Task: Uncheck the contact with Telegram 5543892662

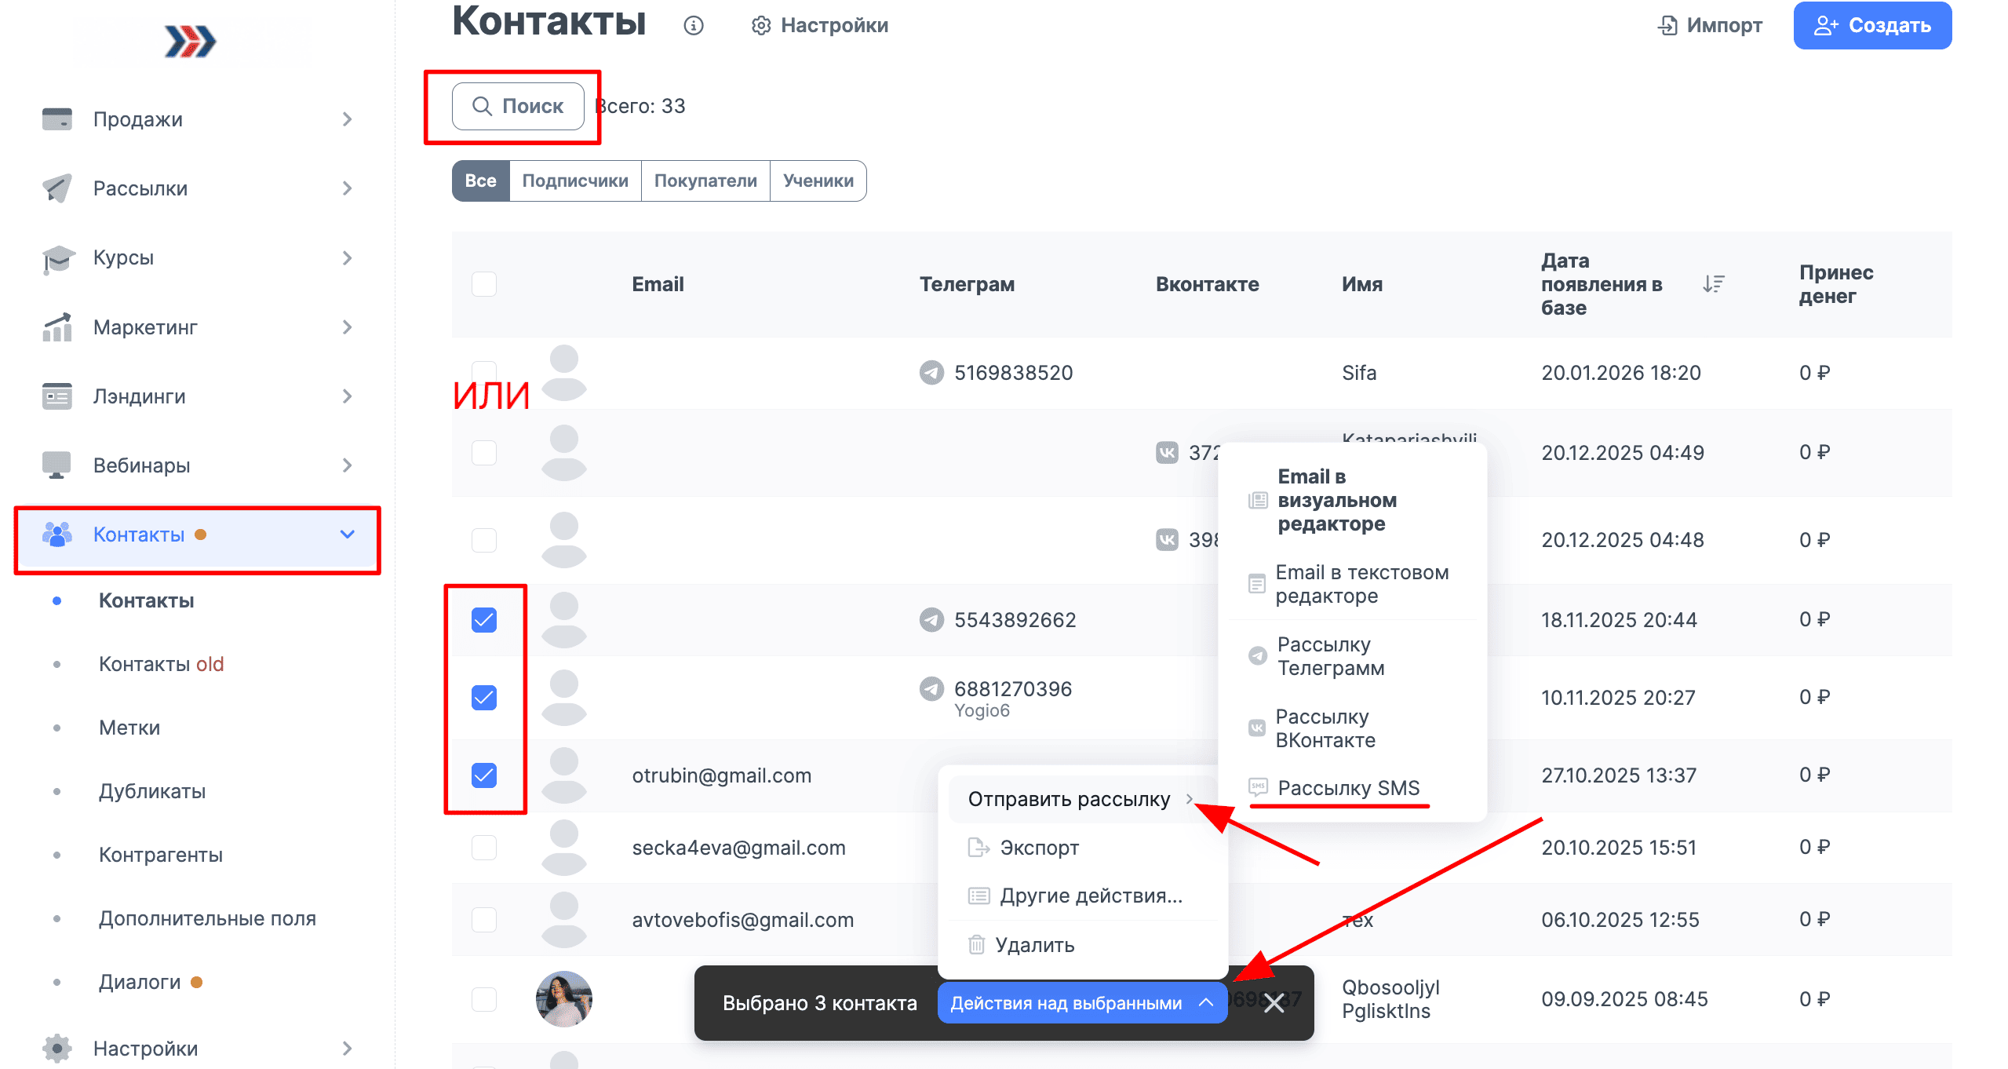Action: pos(484,620)
